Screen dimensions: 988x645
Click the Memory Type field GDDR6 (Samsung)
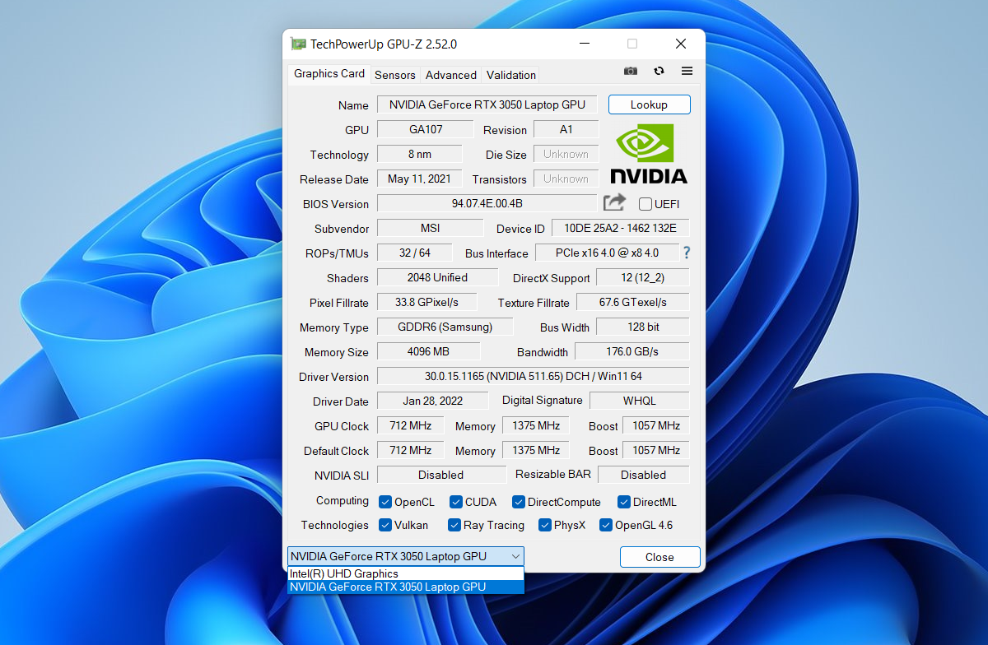pos(445,327)
